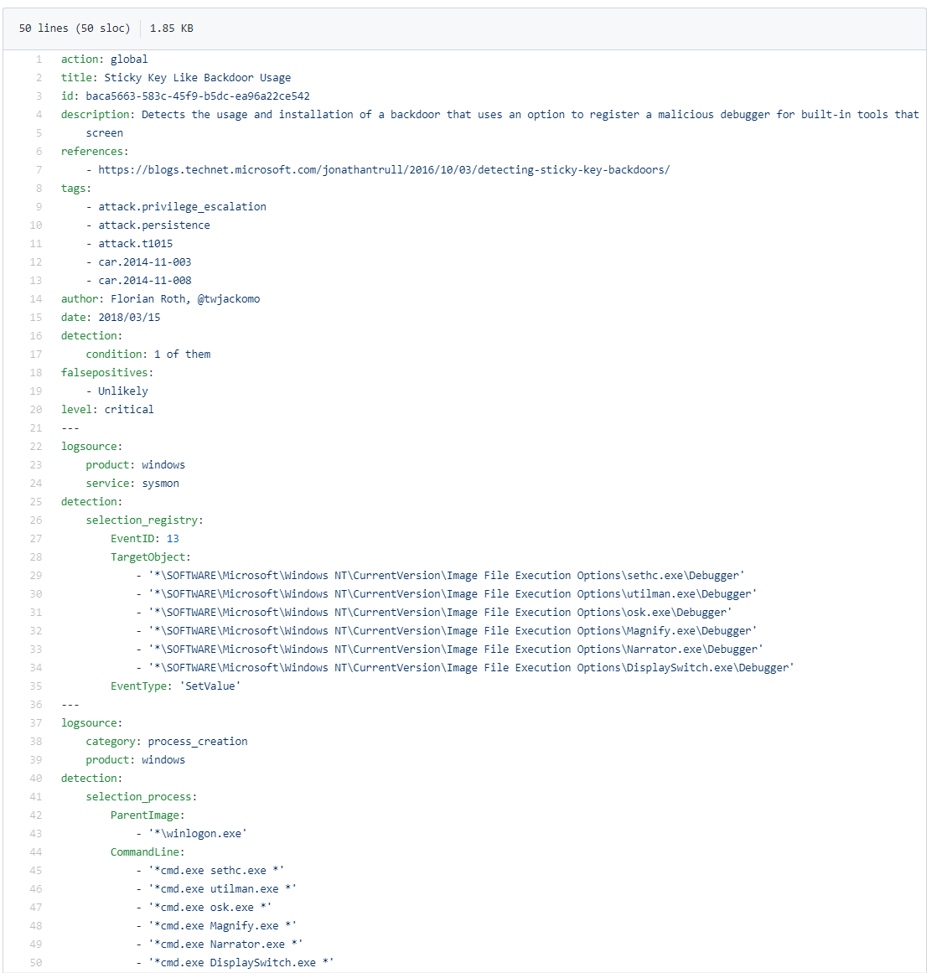Viewport: 937px width, 973px height.
Task: Click line number 27 for EventID 13
Action: (38, 538)
